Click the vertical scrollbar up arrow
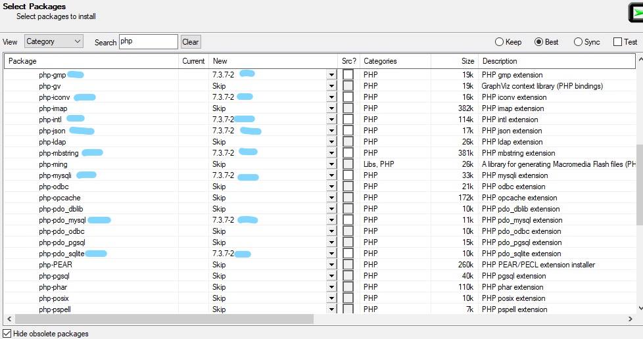Viewport: 643px width, 339px height. [x=640, y=60]
